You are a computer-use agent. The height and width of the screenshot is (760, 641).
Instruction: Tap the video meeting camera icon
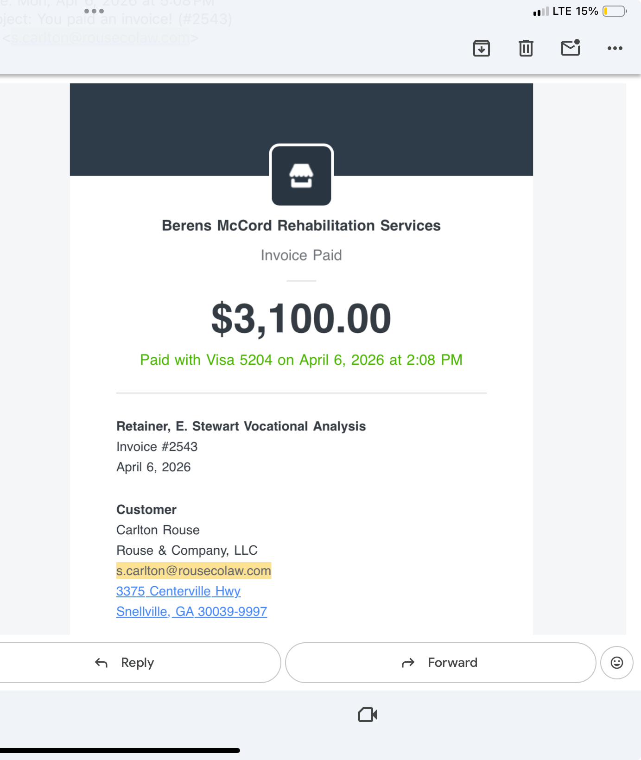[x=368, y=715]
